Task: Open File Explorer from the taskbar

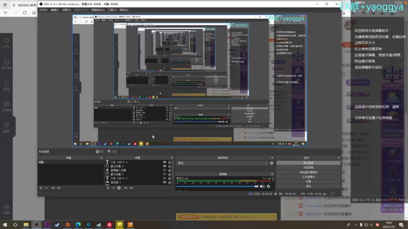Action: coord(26,224)
